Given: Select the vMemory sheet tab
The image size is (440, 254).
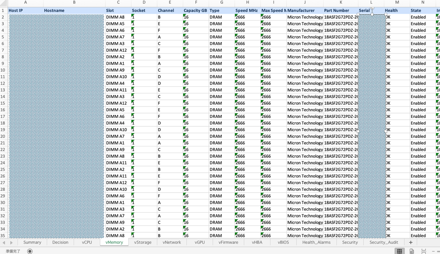Looking at the screenshot, I should point(114,242).
